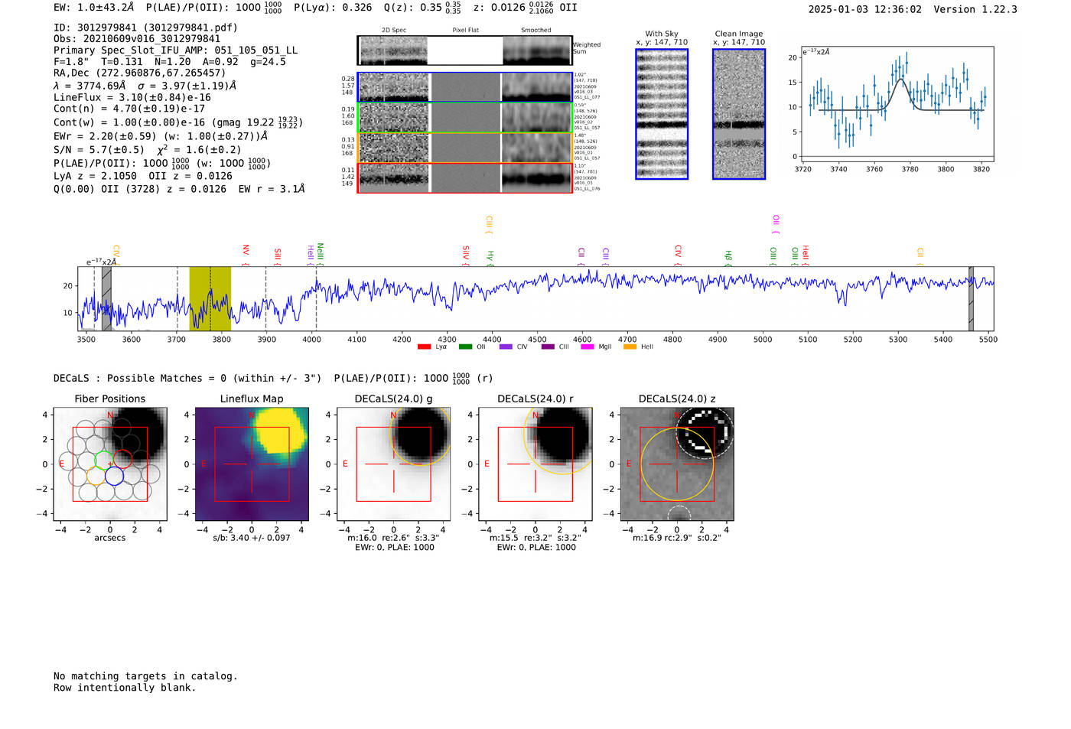Screen dimensions: 1071x729
Task: Click the 'ID: 3012979841 (3012979841.pdf)' line
Action: coord(145,28)
